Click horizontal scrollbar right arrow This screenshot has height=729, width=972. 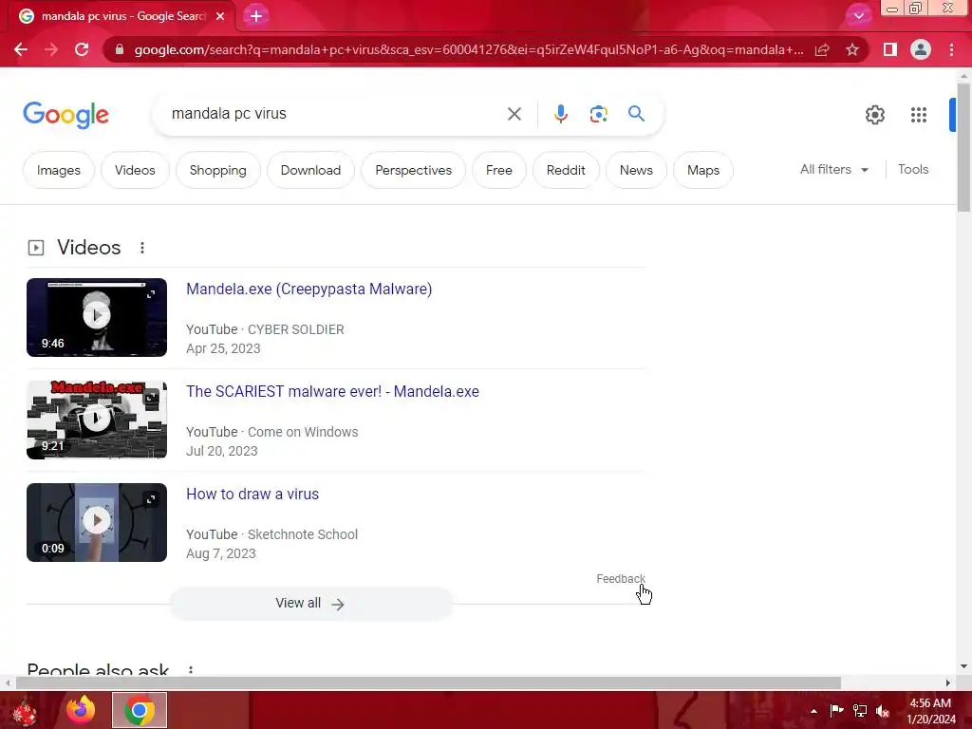click(x=948, y=683)
